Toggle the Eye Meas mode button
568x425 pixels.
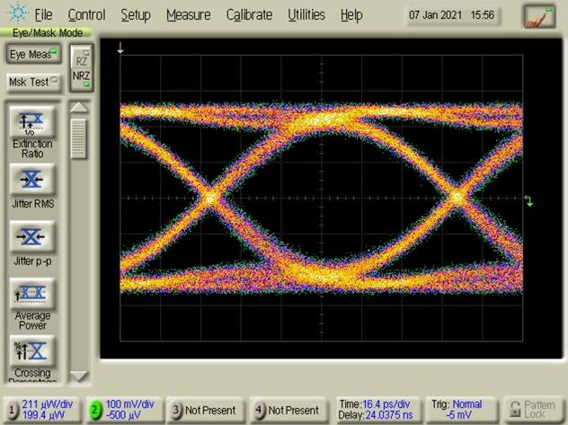click(x=31, y=55)
